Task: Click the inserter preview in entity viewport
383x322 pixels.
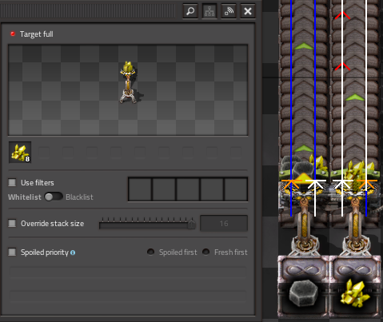Action: click(x=129, y=82)
